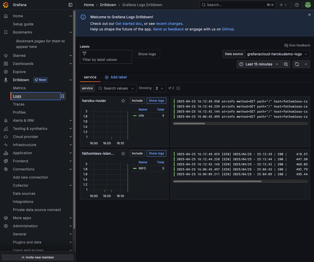Click the Bookmarks icon in sidebar
This screenshot has width=314, height=262.
coord(6,32)
